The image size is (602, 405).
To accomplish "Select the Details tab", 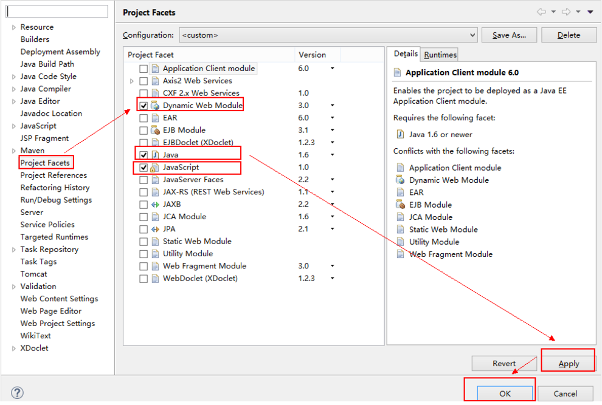I will tap(406, 53).
